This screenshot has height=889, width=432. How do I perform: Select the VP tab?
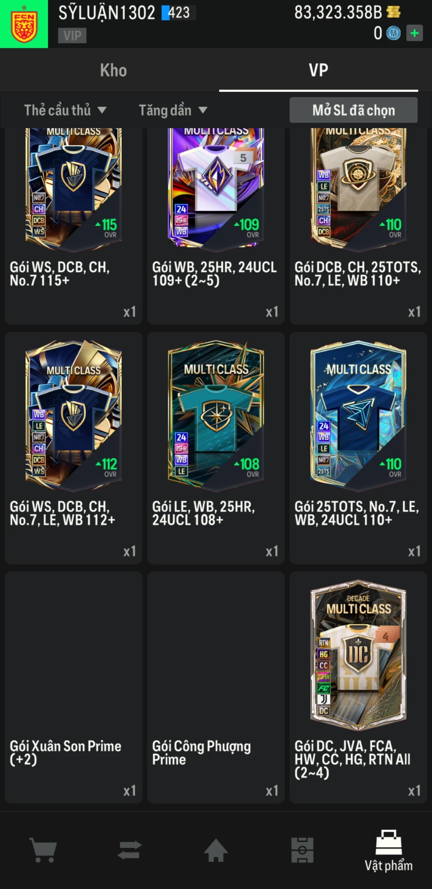318,70
